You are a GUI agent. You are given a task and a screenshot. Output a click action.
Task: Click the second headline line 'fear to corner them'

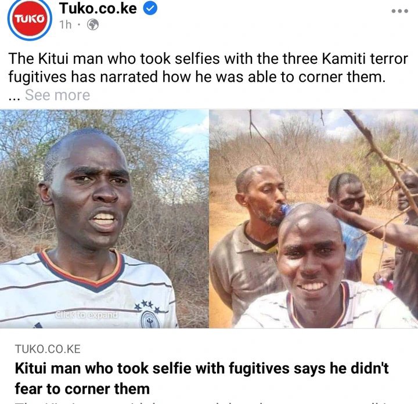(x=82, y=389)
